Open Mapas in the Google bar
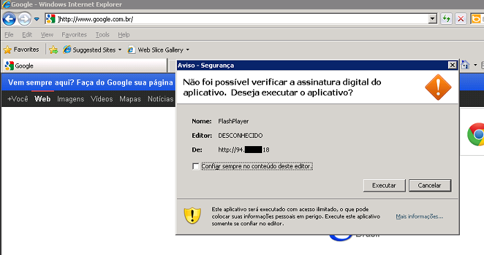Image resolution: width=484 pixels, height=255 pixels. click(130, 99)
